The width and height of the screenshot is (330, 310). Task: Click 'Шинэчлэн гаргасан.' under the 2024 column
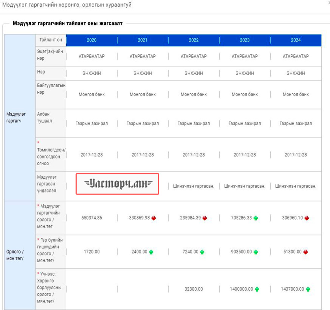point(296,186)
